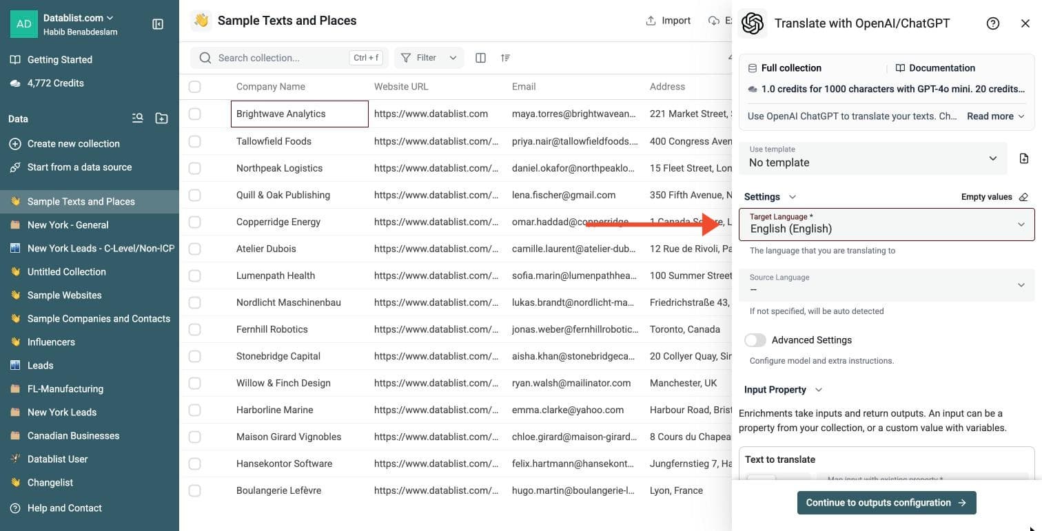Collapse the Input Property section

783,390
